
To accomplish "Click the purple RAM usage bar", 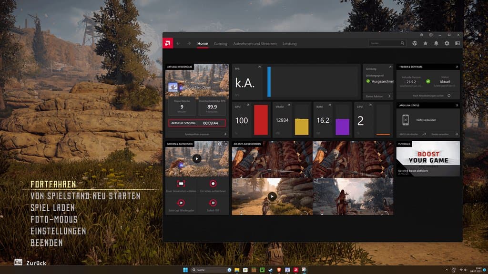I will (x=342, y=127).
